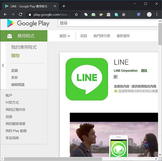Click the vertical scrollbar thumb
Image resolution: width=162 pixels, height=161 pixels.
click(160, 34)
